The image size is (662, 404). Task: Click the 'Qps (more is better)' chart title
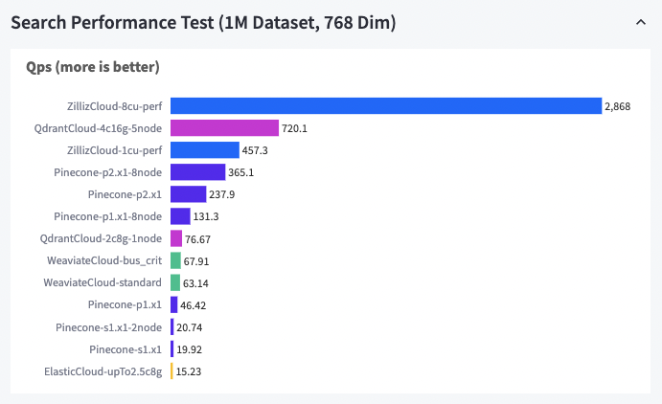pyautogui.click(x=93, y=67)
